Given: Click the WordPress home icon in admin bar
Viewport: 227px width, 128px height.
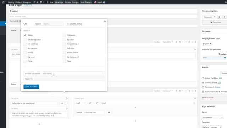Looking at the screenshot, I should (x=3, y=2).
